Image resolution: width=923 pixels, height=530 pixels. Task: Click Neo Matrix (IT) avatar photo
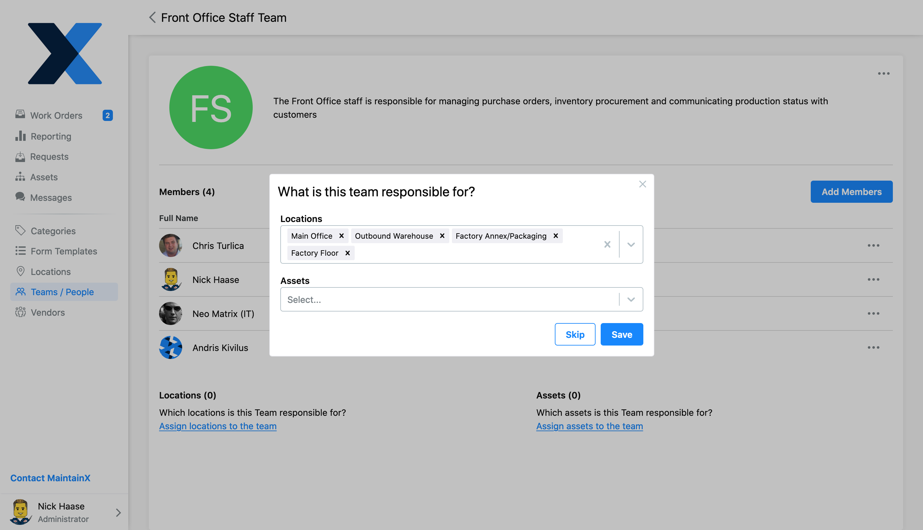(x=170, y=313)
